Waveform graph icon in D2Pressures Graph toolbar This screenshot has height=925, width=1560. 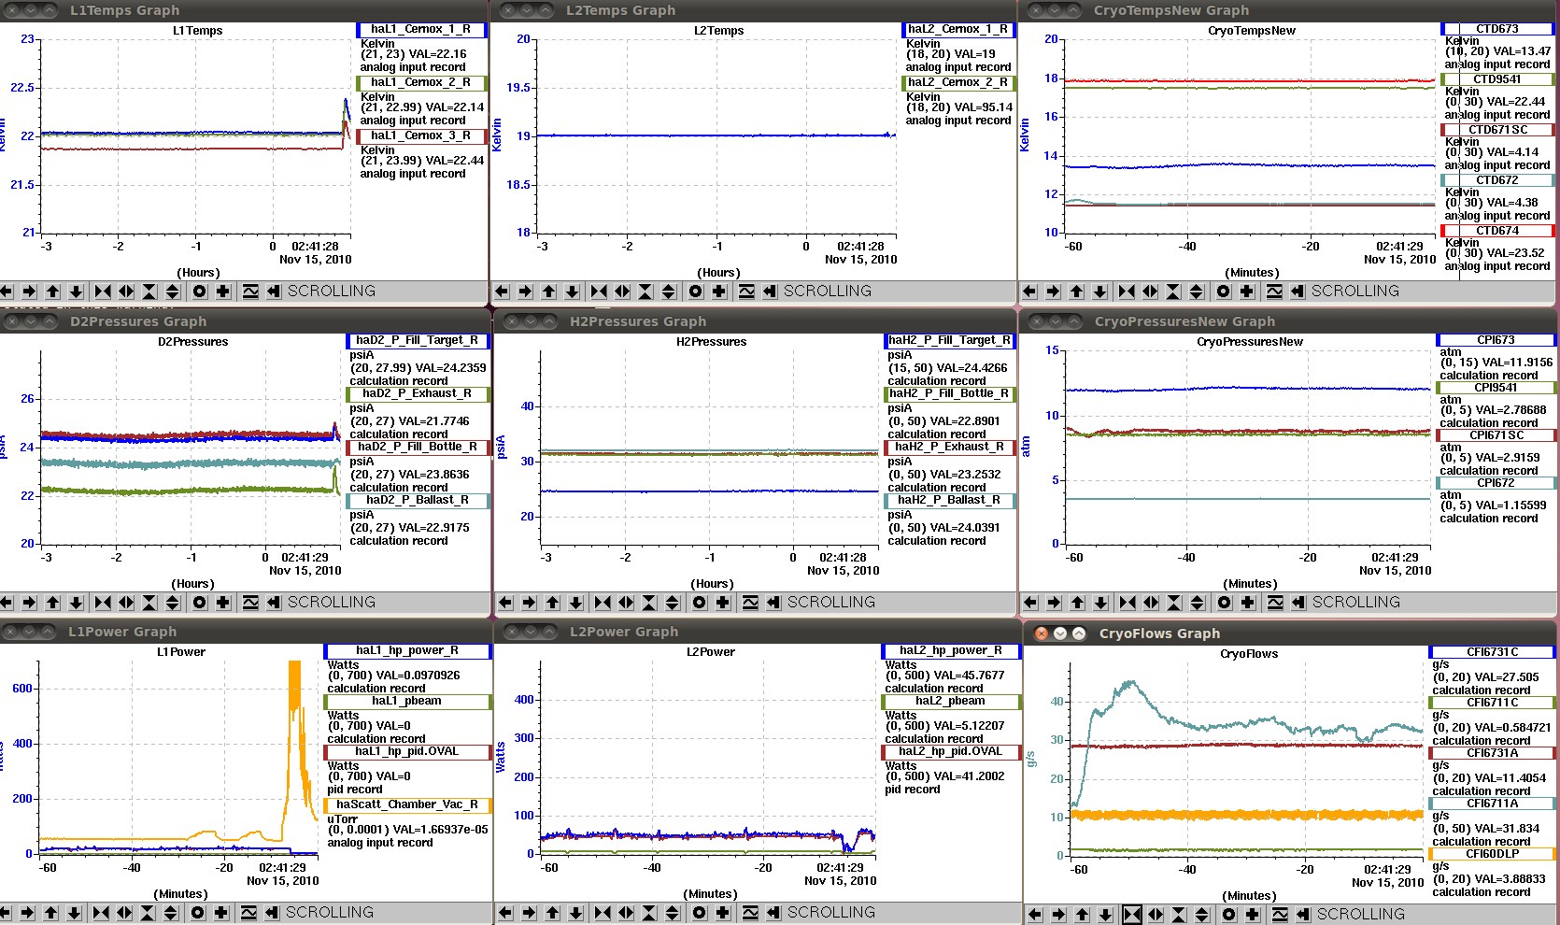click(x=249, y=603)
